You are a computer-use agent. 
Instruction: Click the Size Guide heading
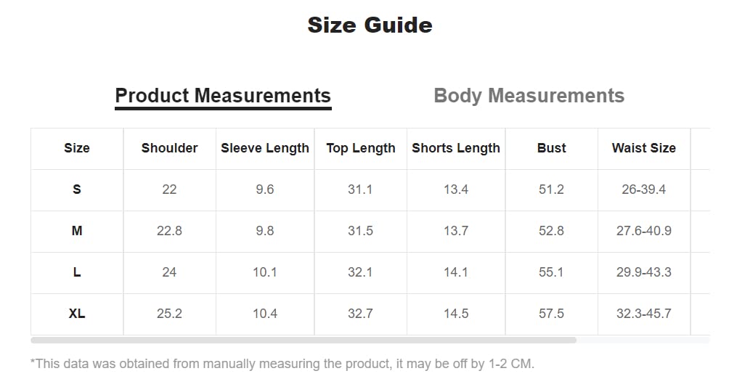[370, 25]
